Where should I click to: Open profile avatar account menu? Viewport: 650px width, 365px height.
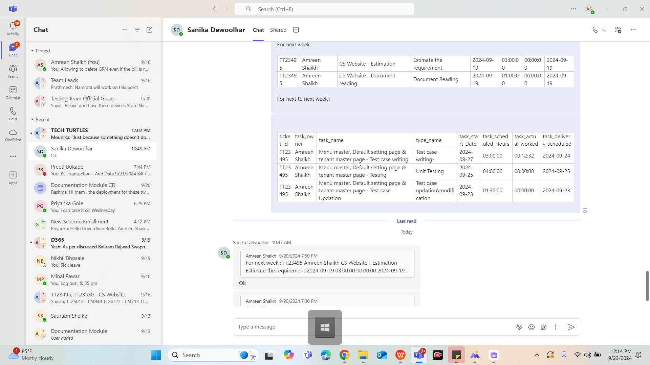[x=589, y=9]
